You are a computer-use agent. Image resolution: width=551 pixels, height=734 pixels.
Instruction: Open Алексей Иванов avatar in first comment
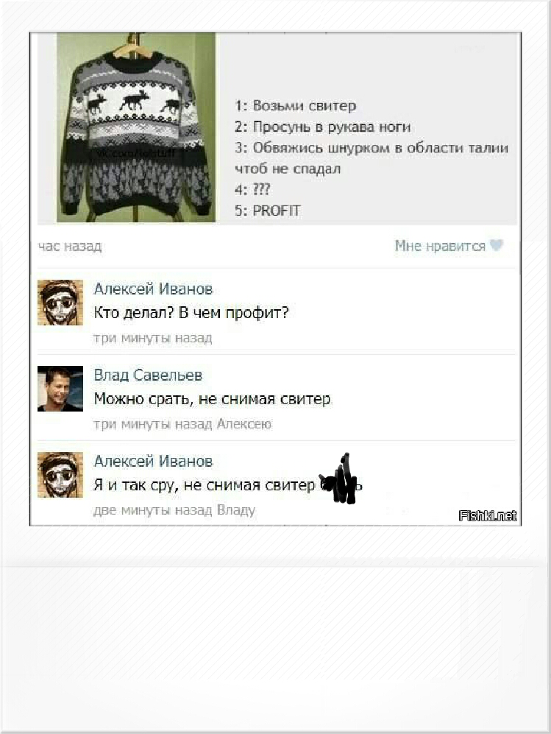[x=60, y=303]
